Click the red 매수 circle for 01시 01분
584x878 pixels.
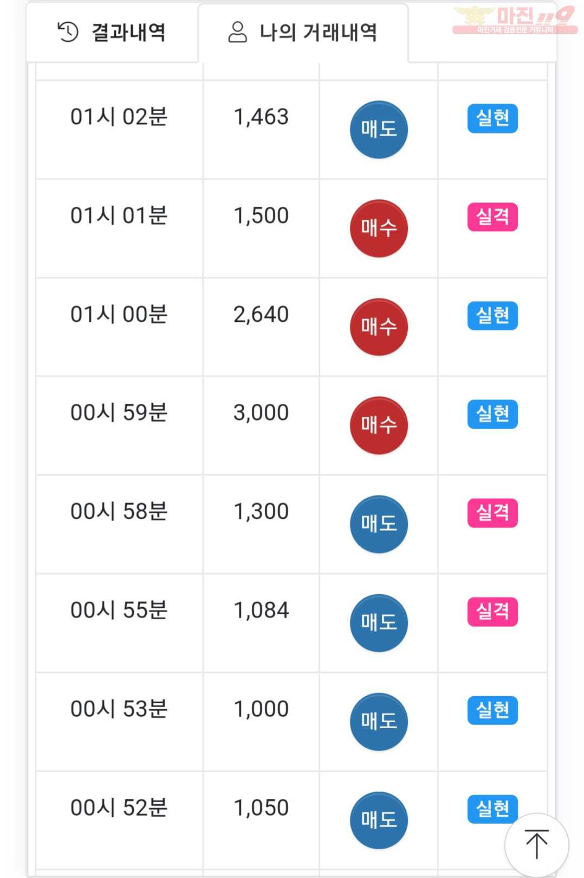tap(379, 228)
